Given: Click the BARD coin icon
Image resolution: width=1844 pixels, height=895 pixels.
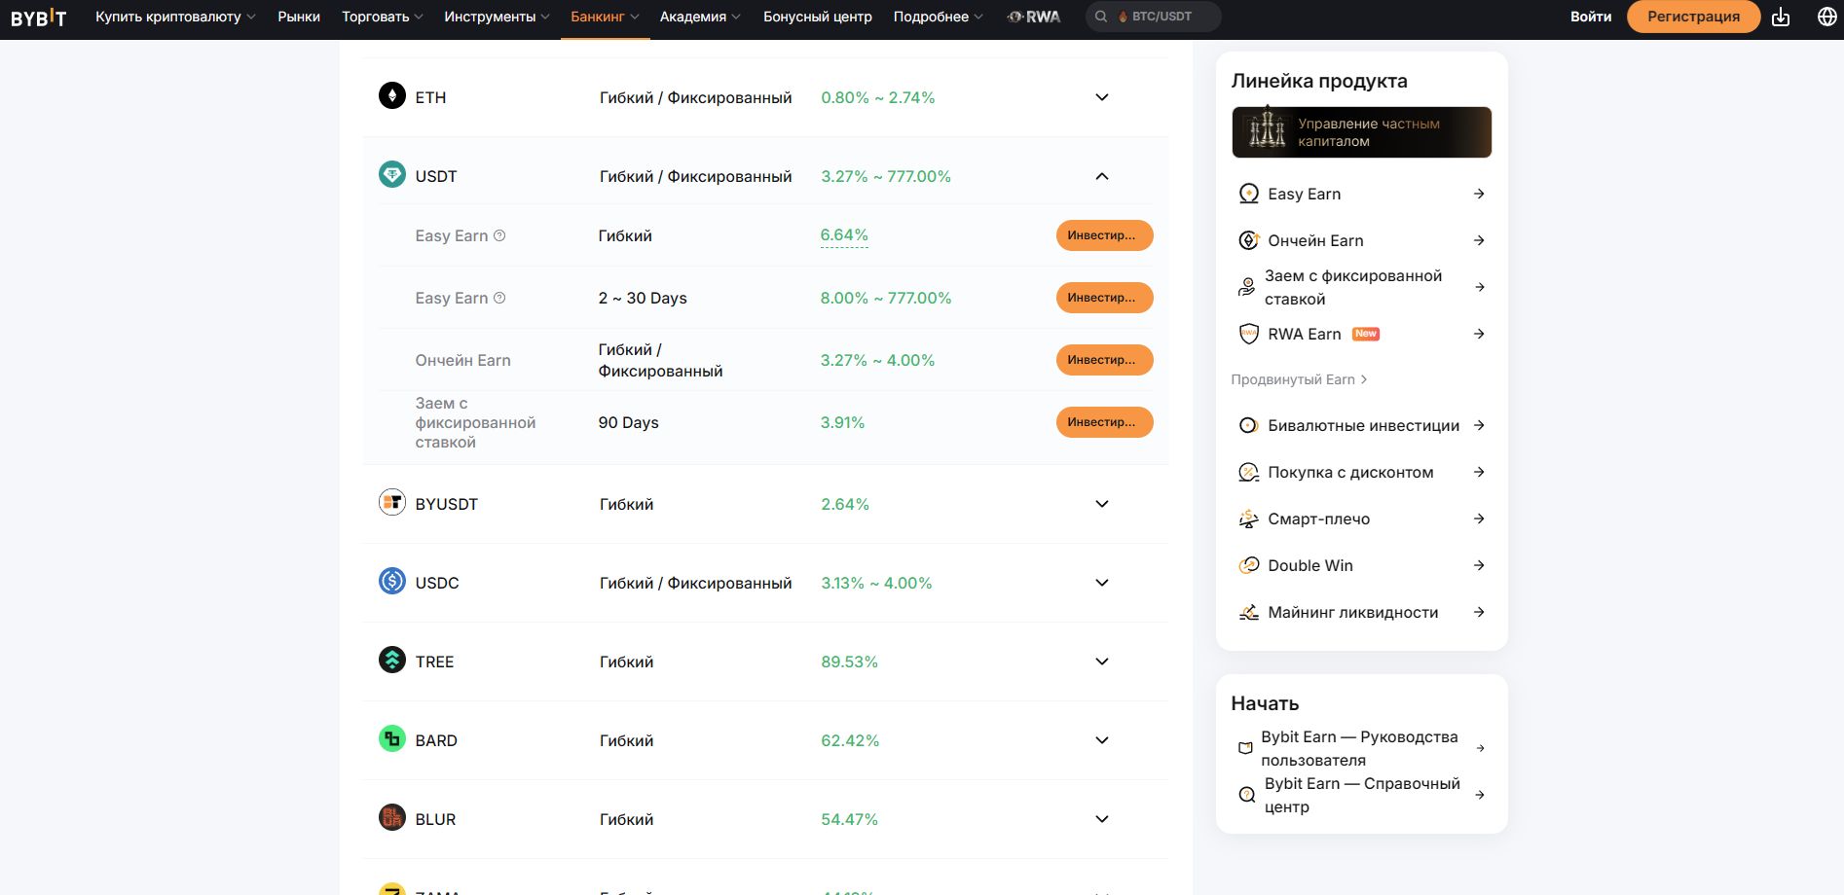Looking at the screenshot, I should coord(392,738).
